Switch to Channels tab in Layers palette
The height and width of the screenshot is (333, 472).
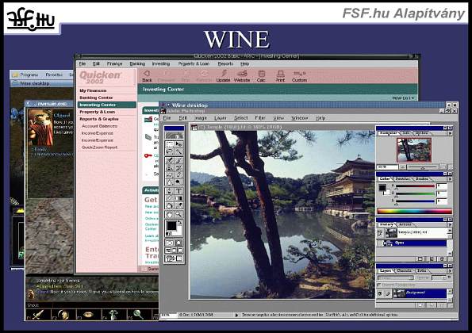[405, 270]
